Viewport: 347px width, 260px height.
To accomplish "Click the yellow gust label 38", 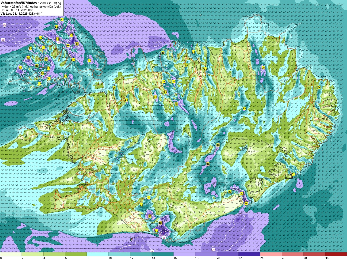I will (68, 45).
